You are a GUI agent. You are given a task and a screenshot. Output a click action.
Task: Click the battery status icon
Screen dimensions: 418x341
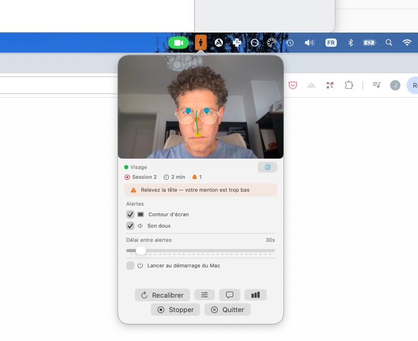[369, 42]
